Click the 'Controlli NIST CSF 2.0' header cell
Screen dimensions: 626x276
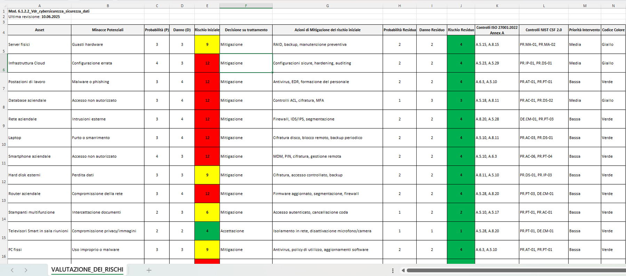click(543, 30)
